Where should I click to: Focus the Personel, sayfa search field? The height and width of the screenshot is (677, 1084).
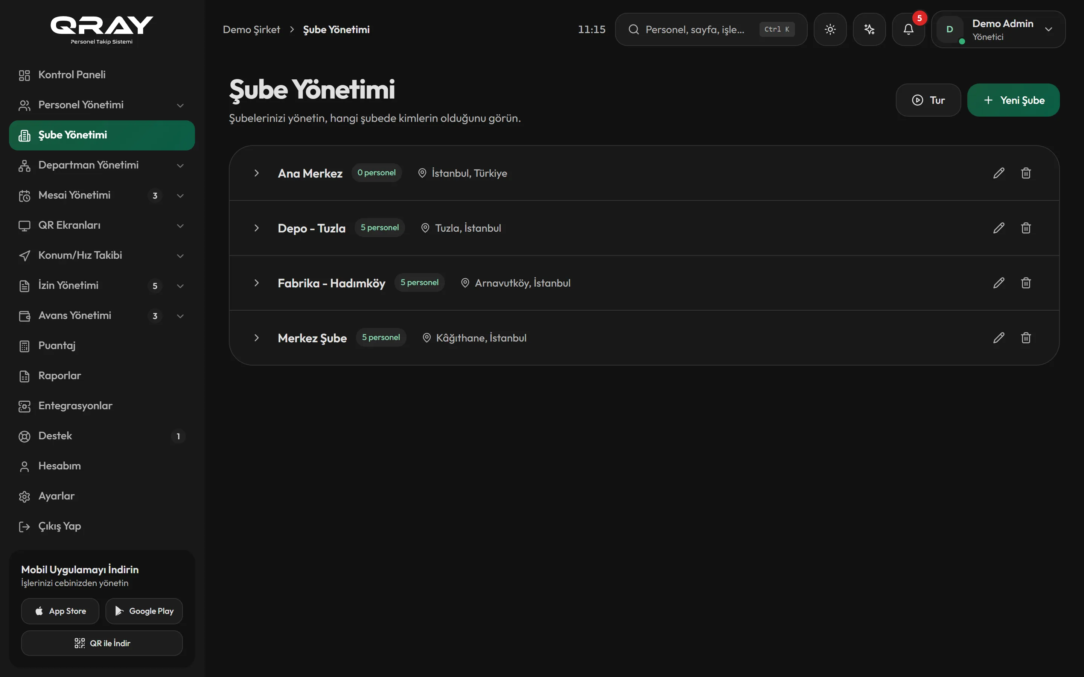click(711, 30)
